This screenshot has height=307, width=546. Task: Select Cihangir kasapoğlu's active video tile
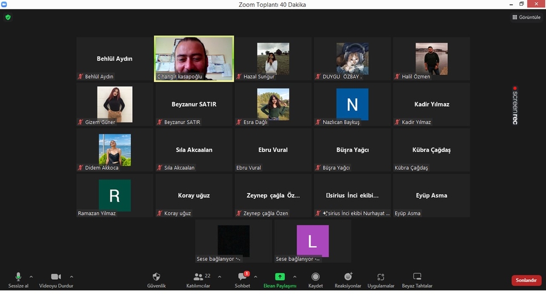(x=194, y=58)
